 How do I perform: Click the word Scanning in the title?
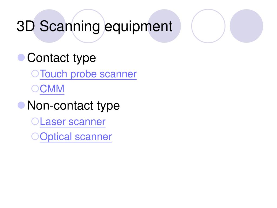(70, 27)
